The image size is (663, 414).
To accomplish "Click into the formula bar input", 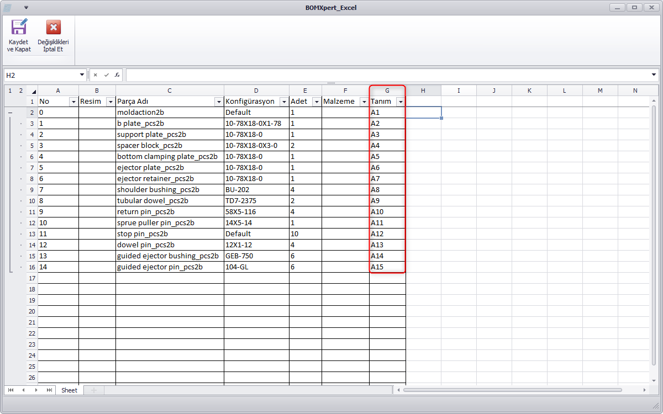I will pyautogui.click(x=388, y=75).
